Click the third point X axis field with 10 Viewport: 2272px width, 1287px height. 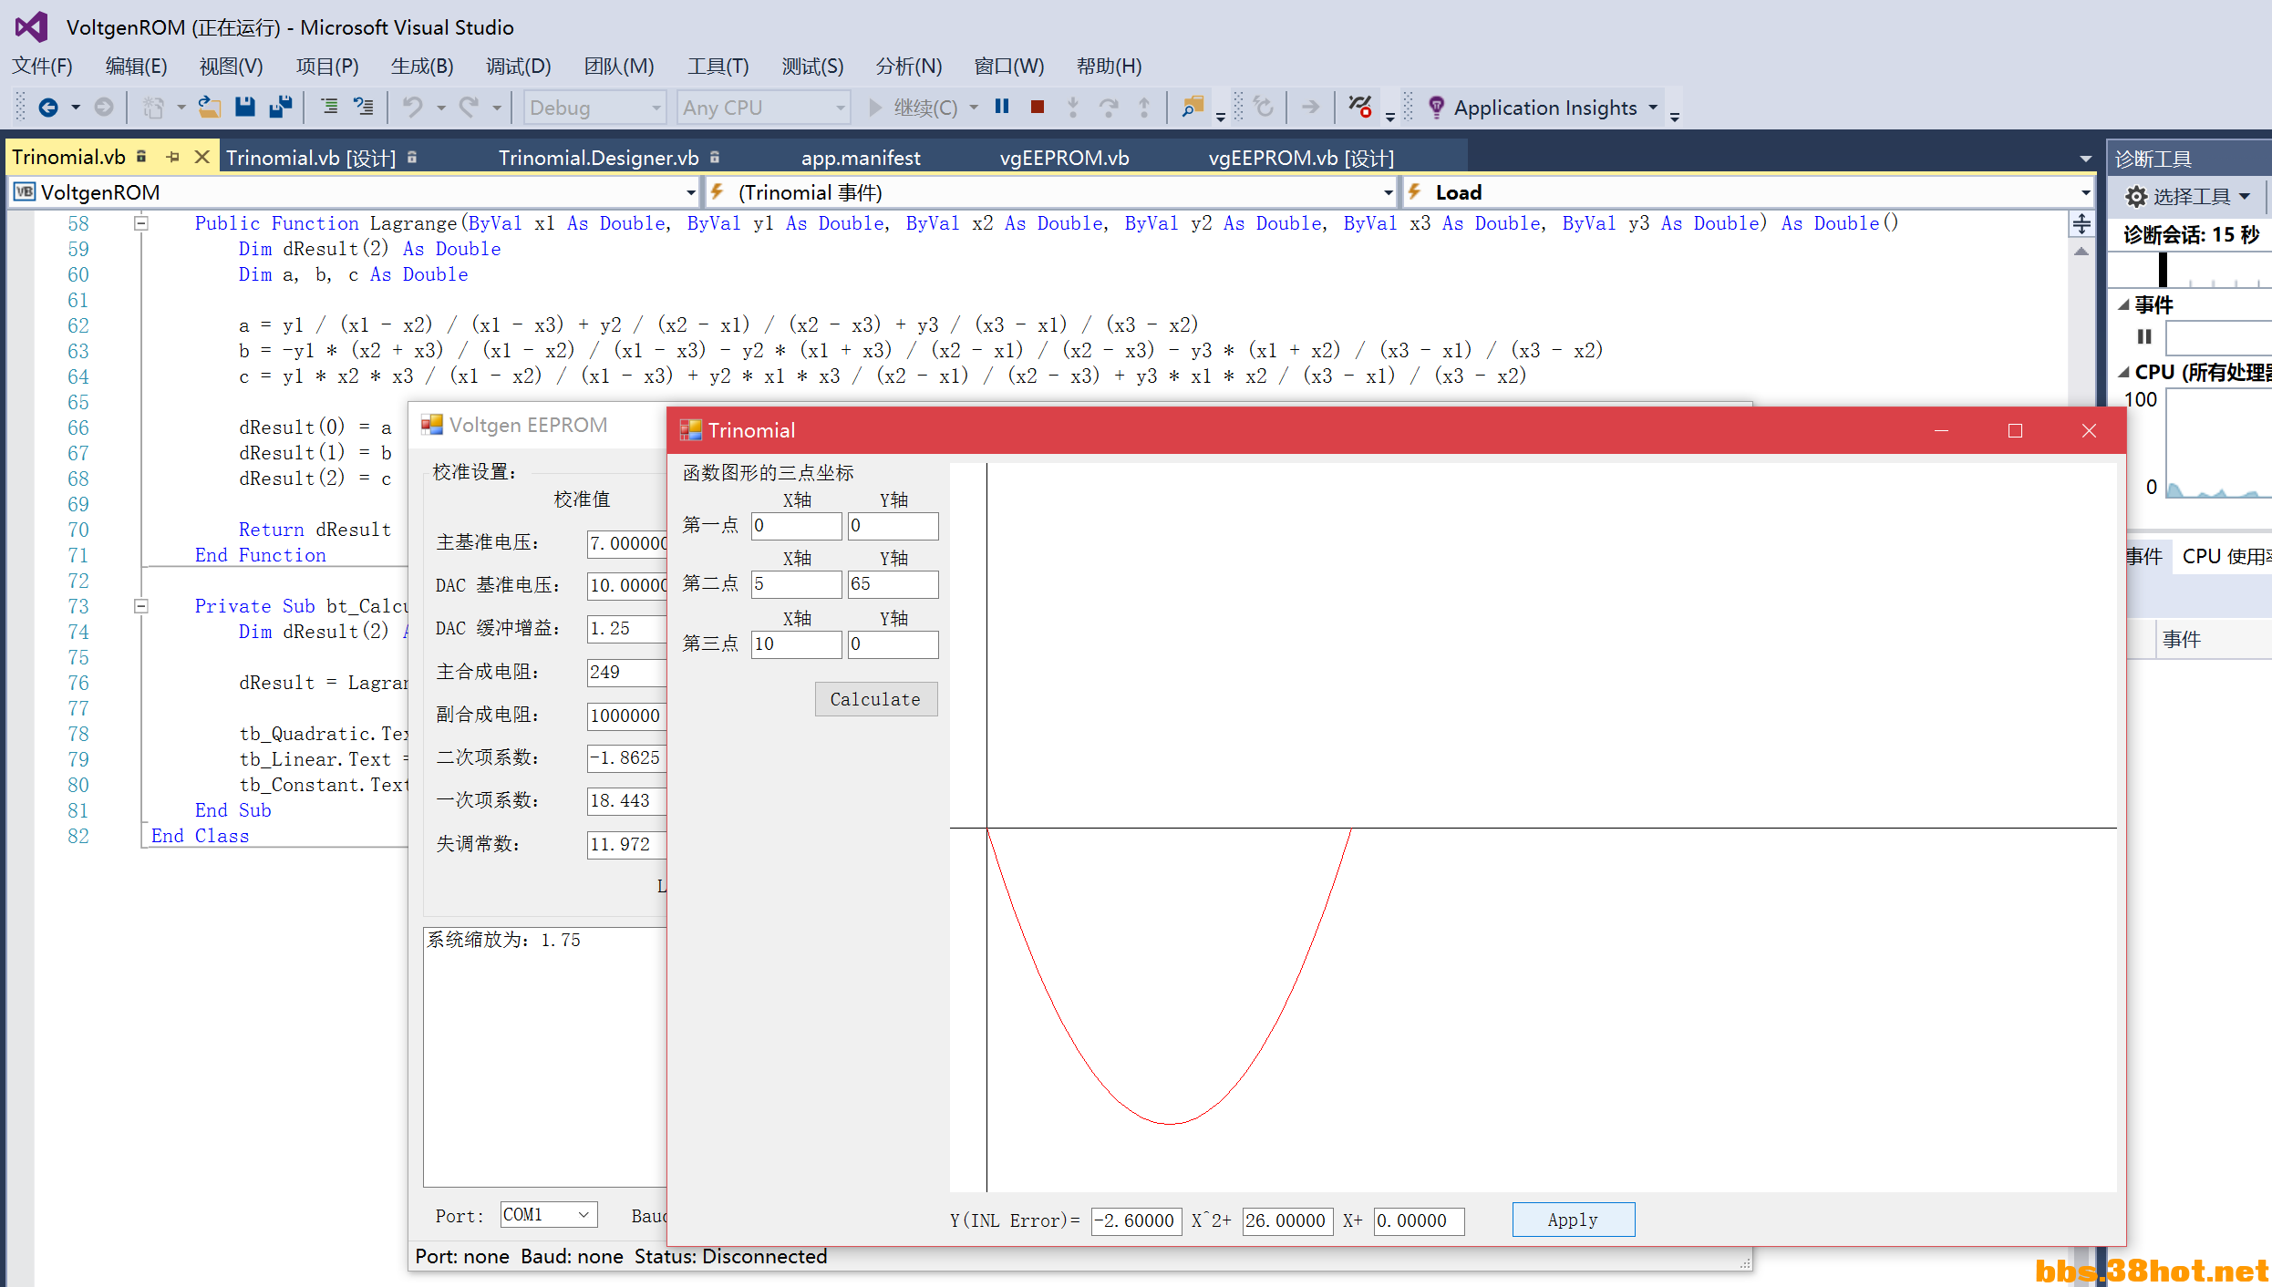pyautogui.click(x=796, y=644)
